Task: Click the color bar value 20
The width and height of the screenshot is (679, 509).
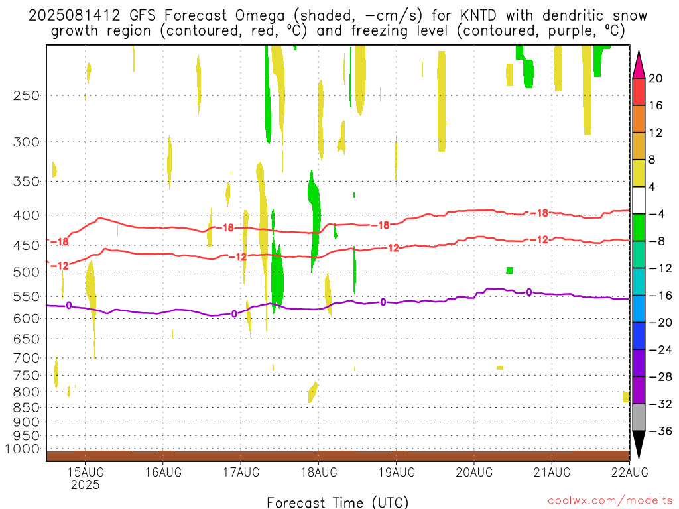Action: (655, 78)
